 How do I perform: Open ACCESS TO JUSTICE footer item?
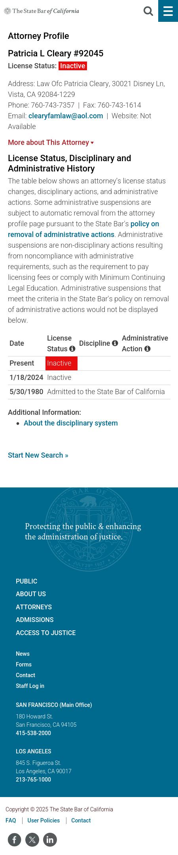[45, 633]
